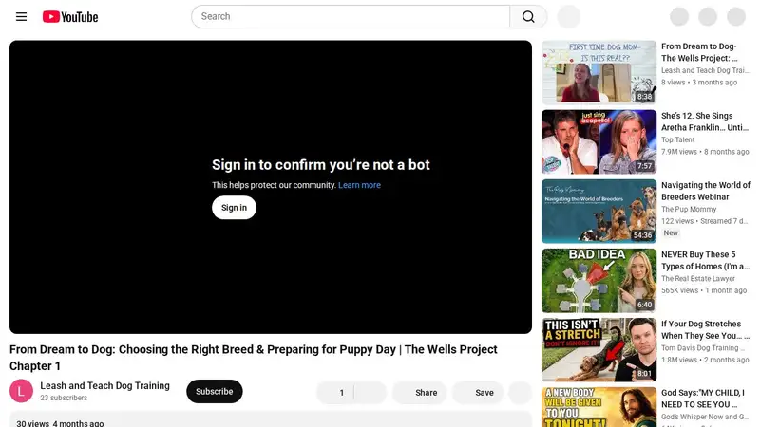
Task: Open First Time Dog Mom video thumbnail
Action: [598, 73]
